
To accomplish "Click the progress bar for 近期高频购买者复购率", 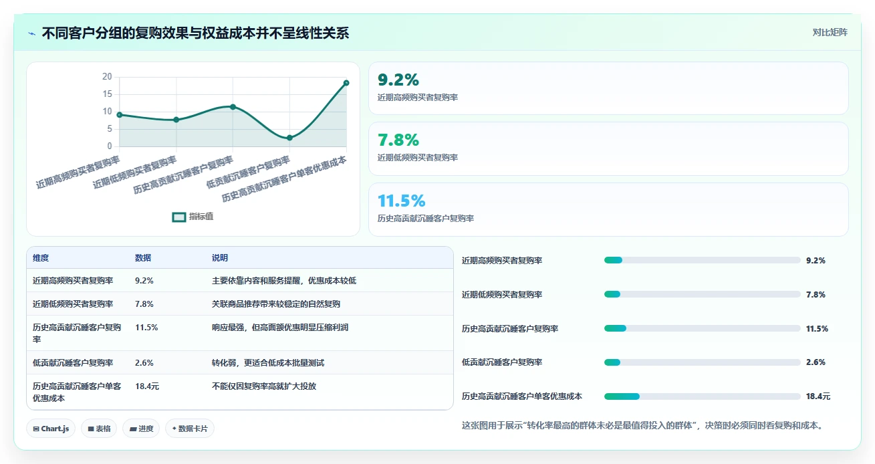I will click(x=702, y=261).
